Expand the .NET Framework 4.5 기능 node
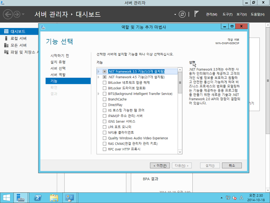This screenshot has width=270, height=203. (x=98, y=77)
